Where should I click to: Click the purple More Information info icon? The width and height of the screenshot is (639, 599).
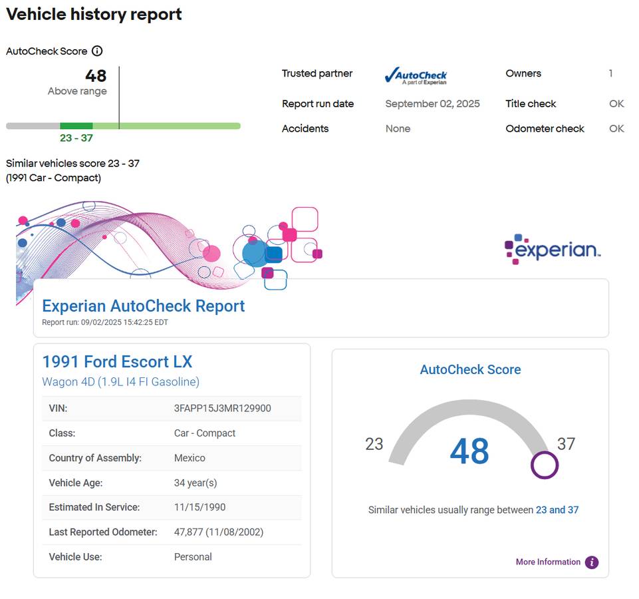592,562
